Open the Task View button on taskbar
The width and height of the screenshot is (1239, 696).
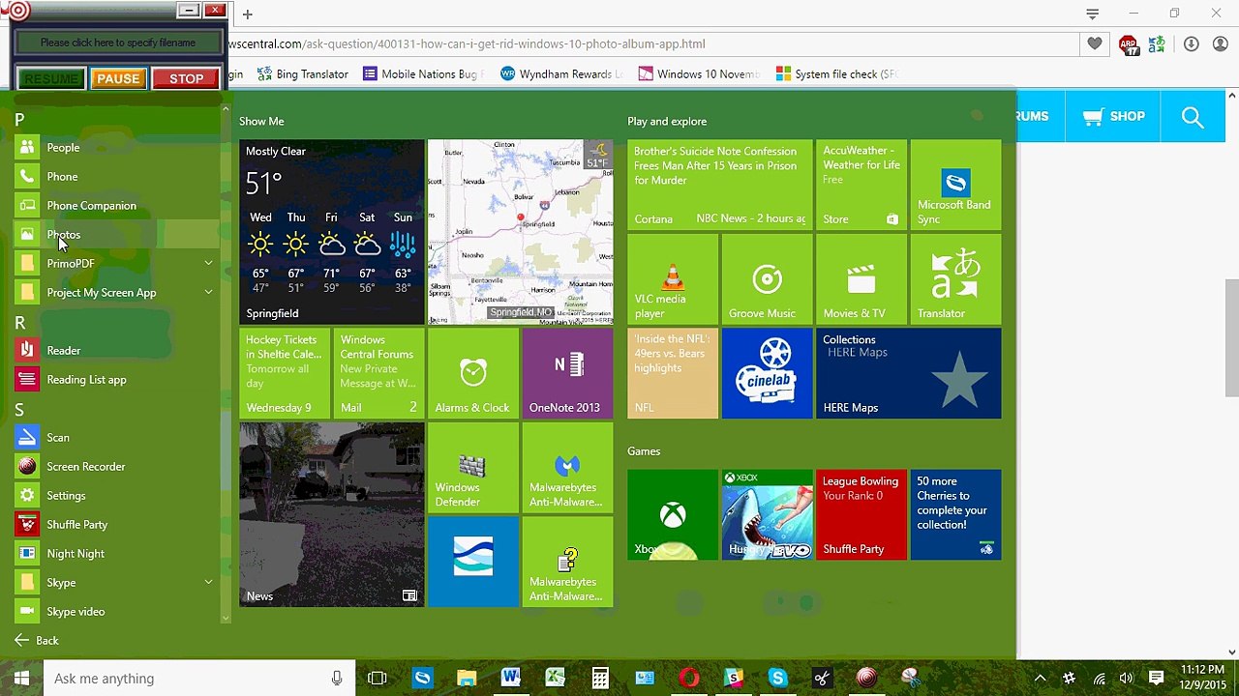(378, 678)
